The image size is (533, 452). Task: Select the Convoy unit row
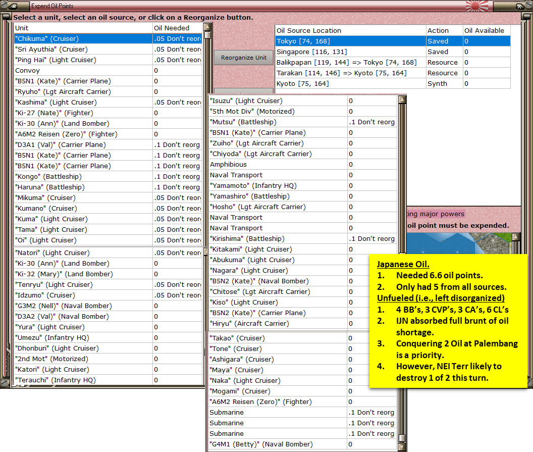click(x=108, y=70)
